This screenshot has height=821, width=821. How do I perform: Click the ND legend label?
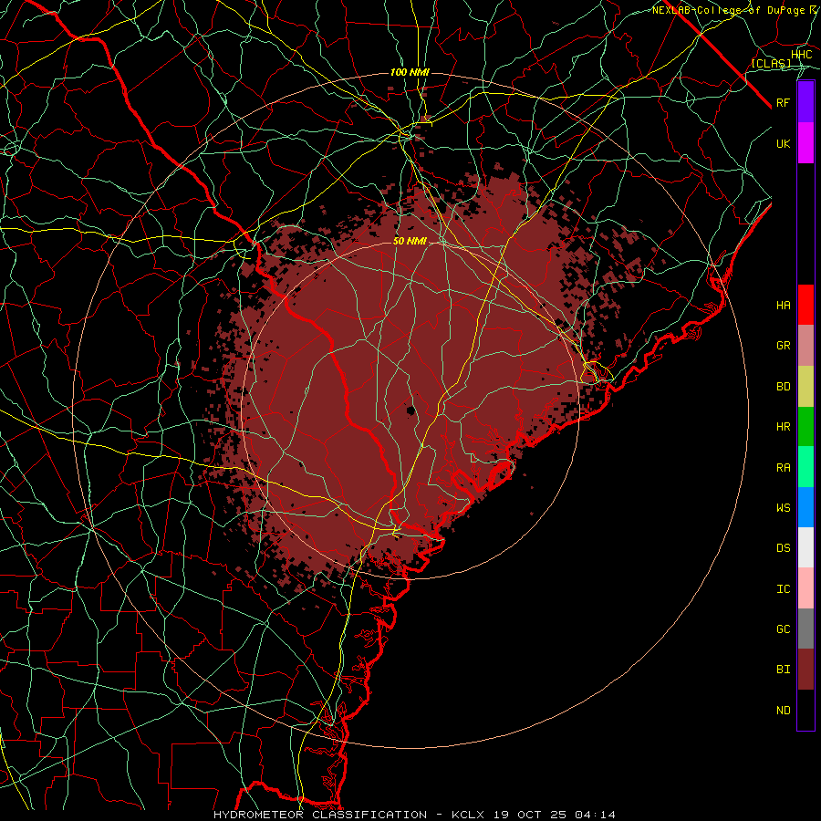(783, 711)
